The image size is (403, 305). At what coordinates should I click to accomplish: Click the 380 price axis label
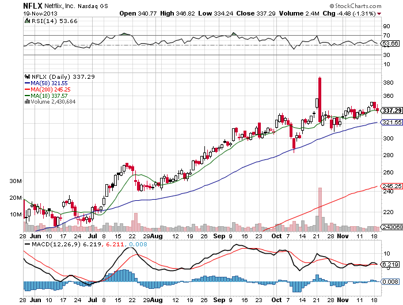389,82
